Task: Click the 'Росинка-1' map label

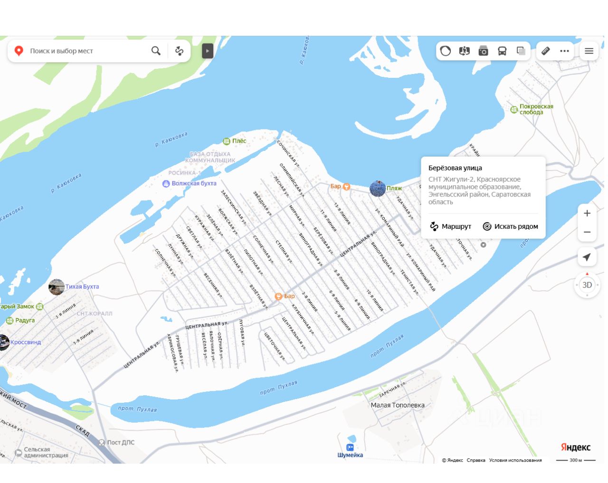Action: tap(184, 173)
